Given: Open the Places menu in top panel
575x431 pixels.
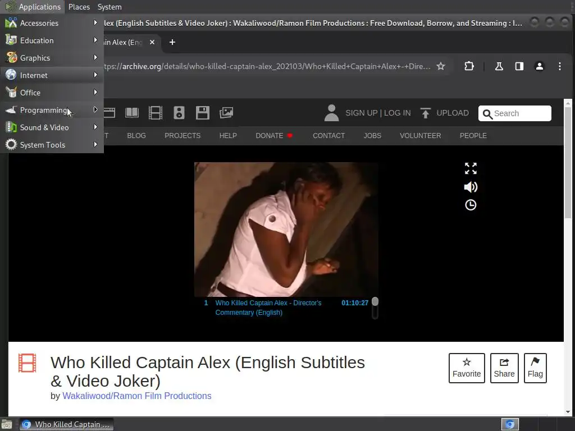Looking at the screenshot, I should click(79, 7).
